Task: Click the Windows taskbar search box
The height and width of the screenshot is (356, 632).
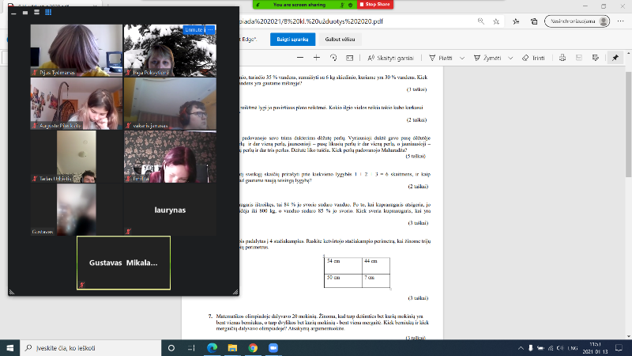Action: tap(87, 348)
